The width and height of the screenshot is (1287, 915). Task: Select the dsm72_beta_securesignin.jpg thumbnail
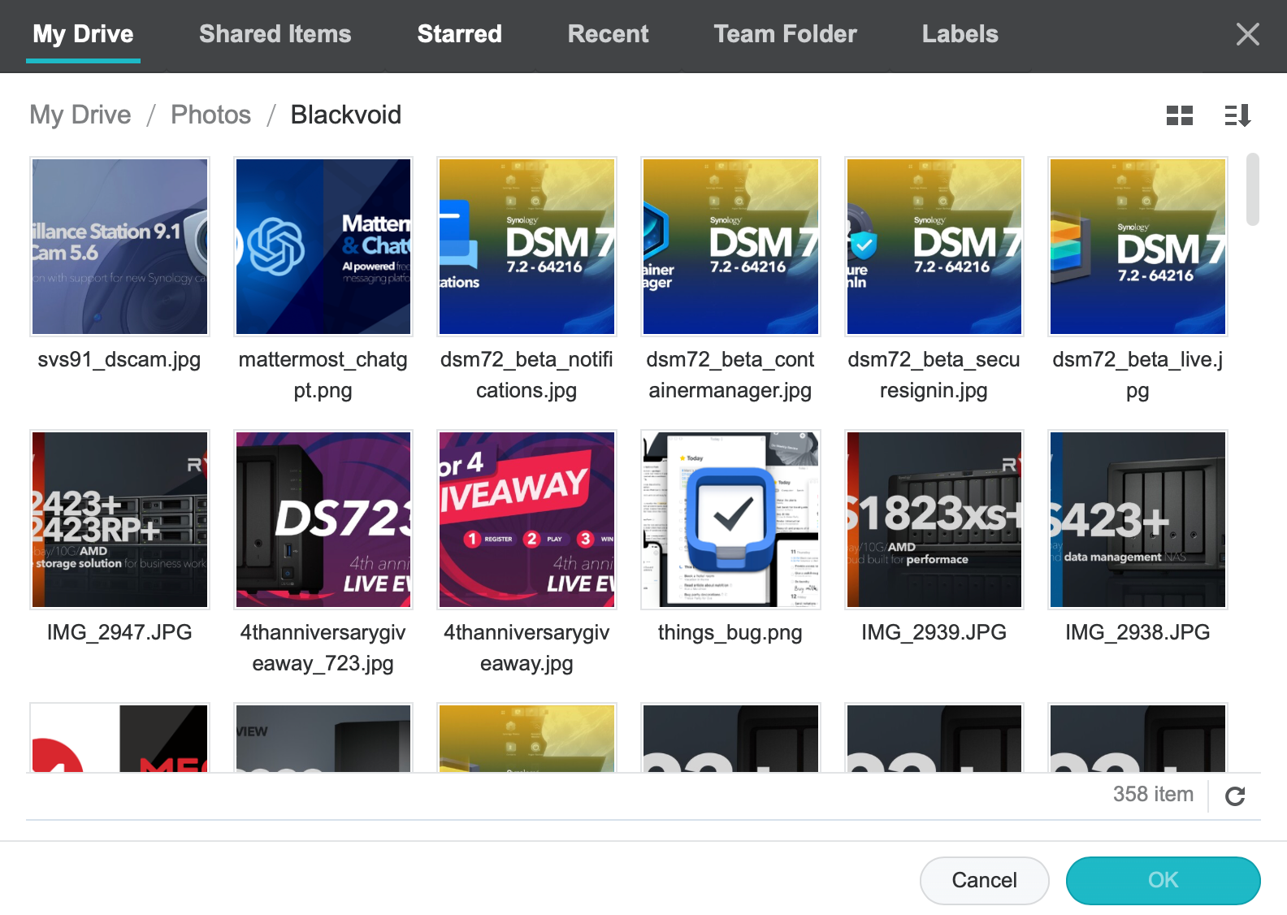click(934, 246)
